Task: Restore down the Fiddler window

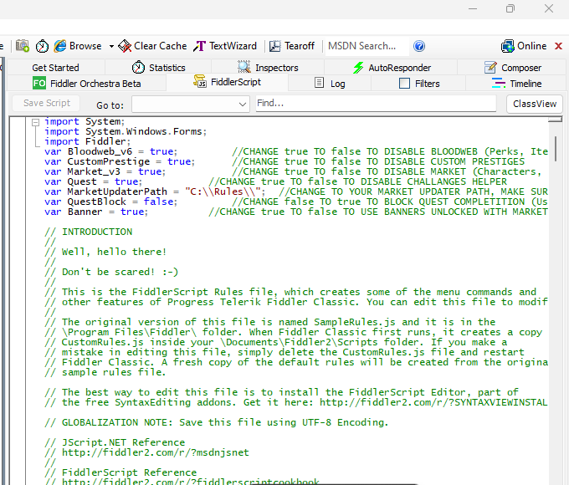Action: point(510,8)
